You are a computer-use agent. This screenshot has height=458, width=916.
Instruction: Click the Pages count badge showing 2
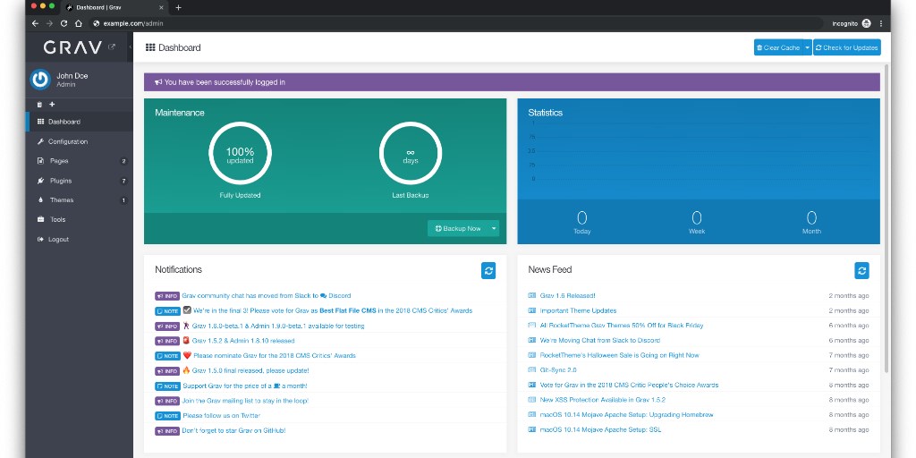pyautogui.click(x=123, y=161)
